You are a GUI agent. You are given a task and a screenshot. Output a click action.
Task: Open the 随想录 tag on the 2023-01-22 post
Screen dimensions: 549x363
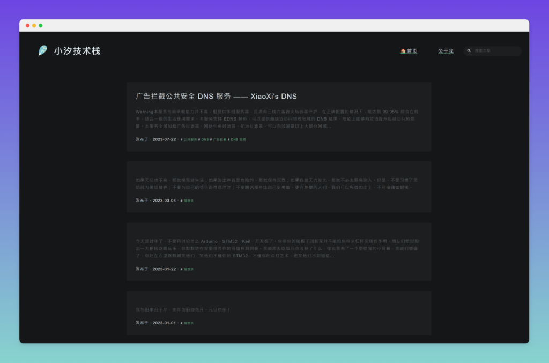[188, 269]
